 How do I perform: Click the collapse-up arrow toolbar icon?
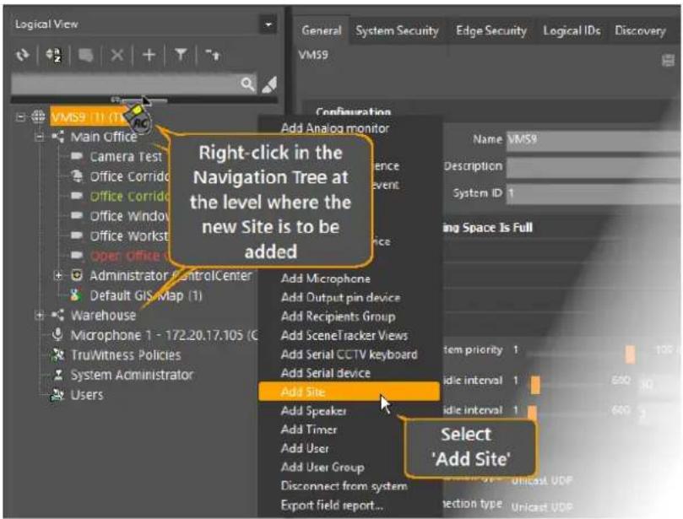pos(213,55)
